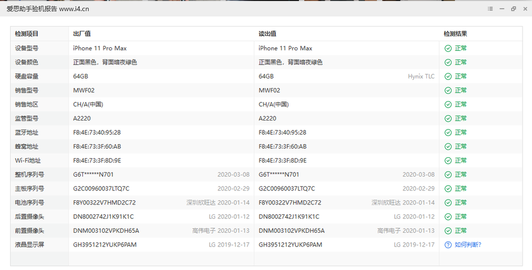Click the 液晶显示屏 row label

(x=30, y=245)
